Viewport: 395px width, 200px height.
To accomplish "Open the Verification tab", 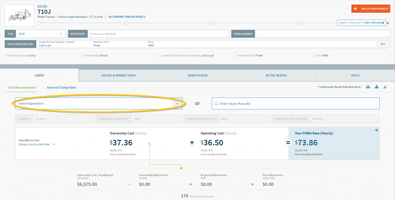I will tap(197, 76).
